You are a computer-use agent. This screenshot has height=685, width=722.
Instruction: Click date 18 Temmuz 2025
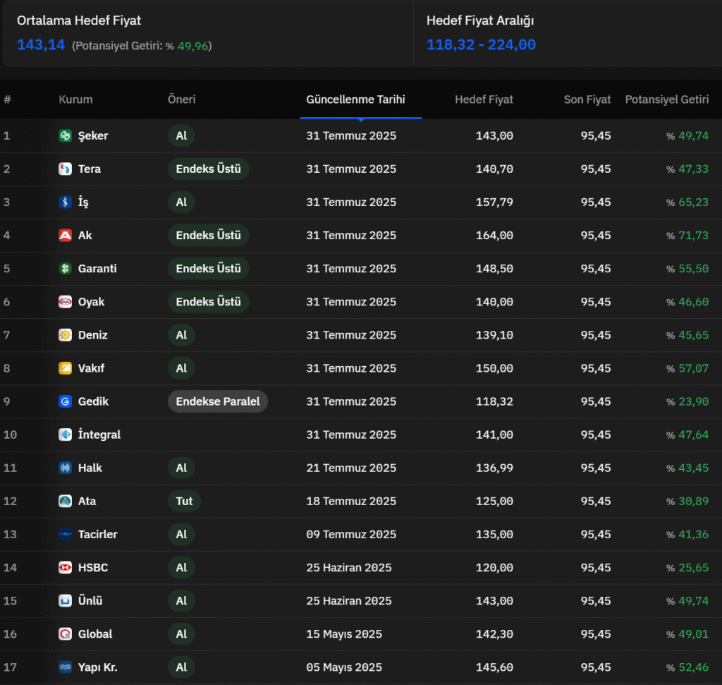click(x=351, y=501)
